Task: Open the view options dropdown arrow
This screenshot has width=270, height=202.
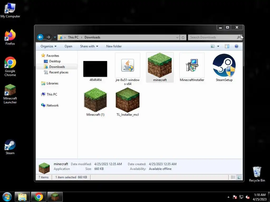Action: click(218, 46)
